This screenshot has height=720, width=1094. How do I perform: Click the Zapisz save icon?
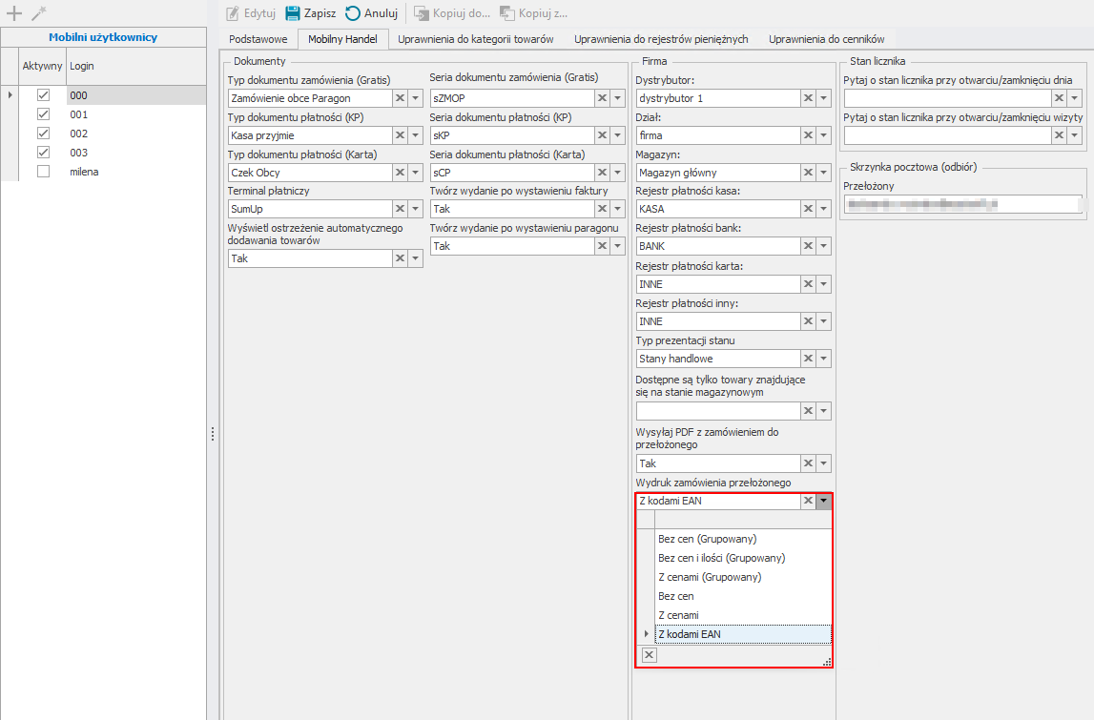[293, 13]
